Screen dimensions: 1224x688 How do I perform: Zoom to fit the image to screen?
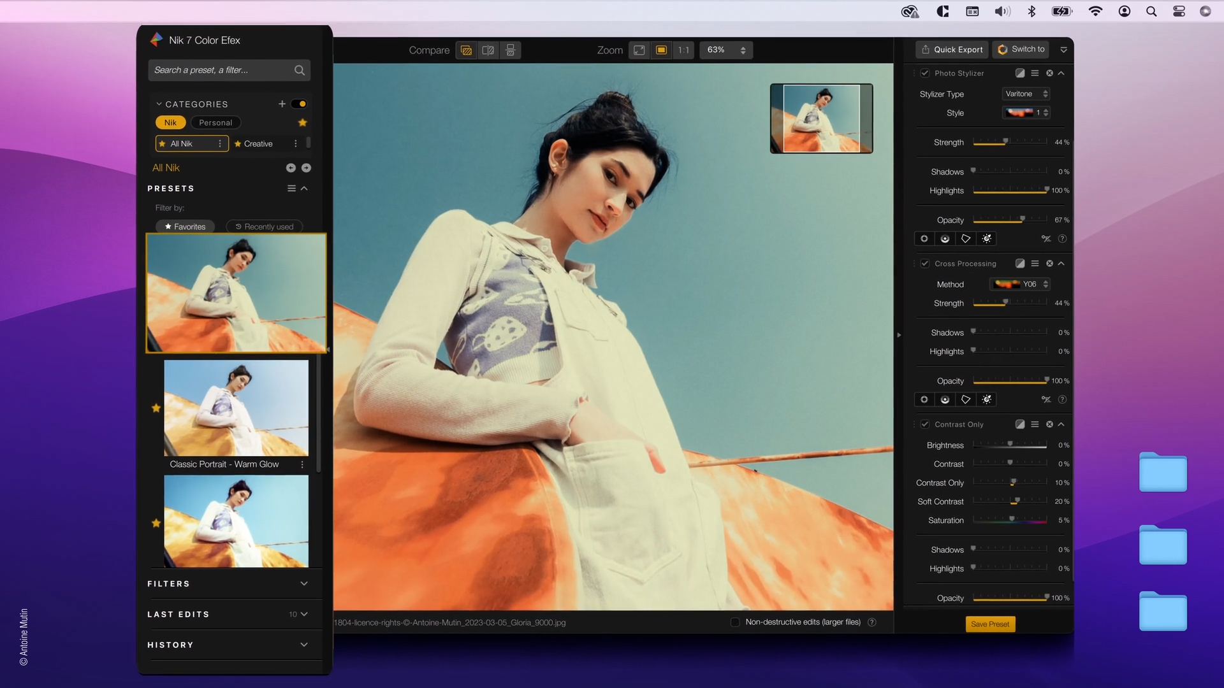[639, 50]
